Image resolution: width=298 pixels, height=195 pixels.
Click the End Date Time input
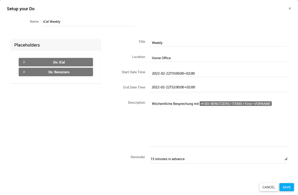click(x=218, y=87)
